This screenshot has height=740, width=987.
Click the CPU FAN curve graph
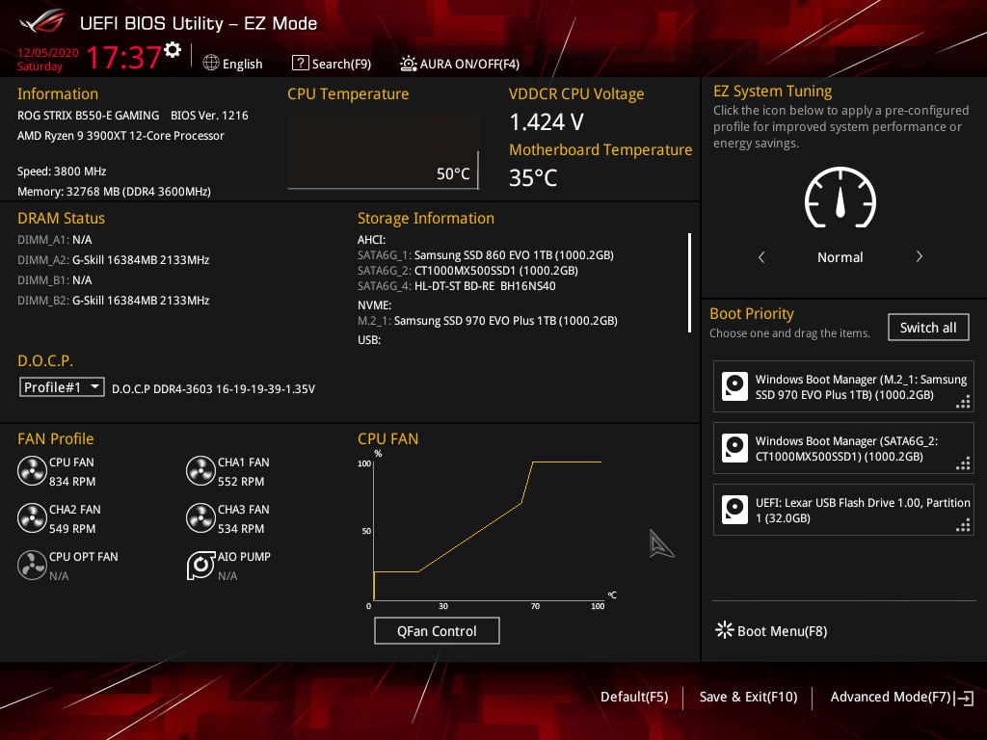[488, 530]
